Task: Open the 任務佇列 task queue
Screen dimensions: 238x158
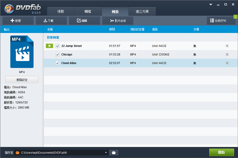Action: 221,21
